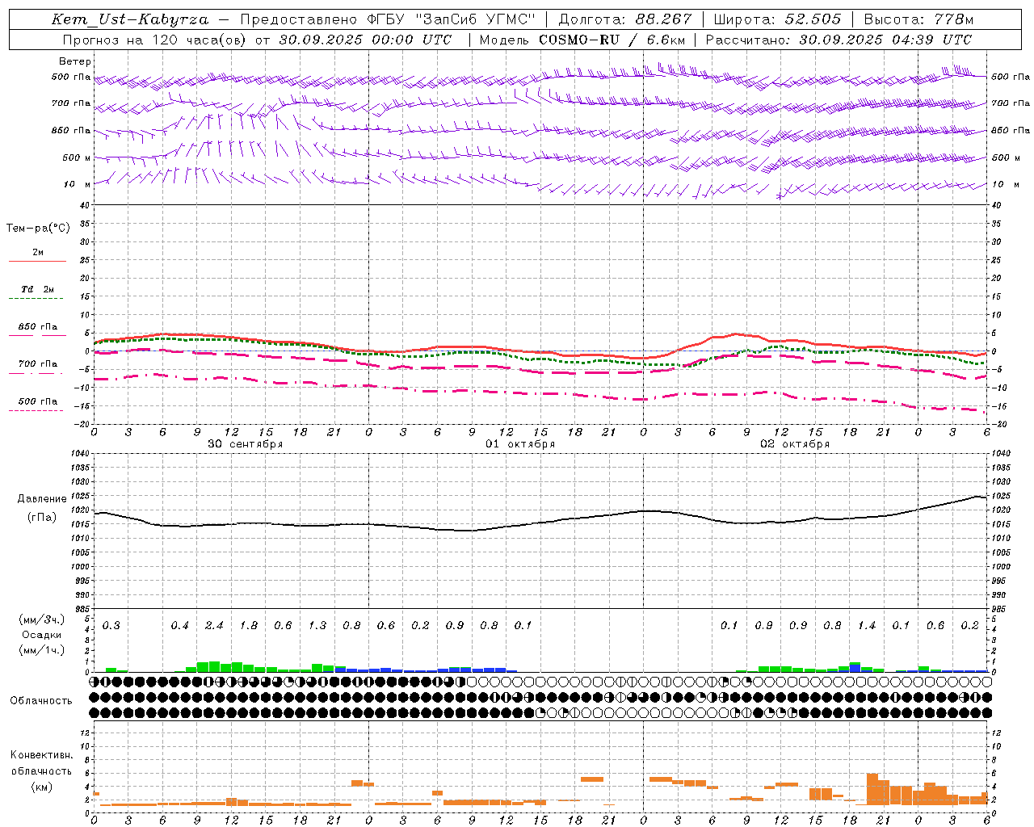Click the "(мм/1ч.)" units label

42,650
